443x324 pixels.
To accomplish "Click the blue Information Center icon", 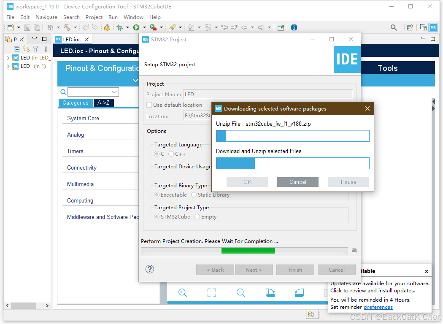I will click(294, 27).
